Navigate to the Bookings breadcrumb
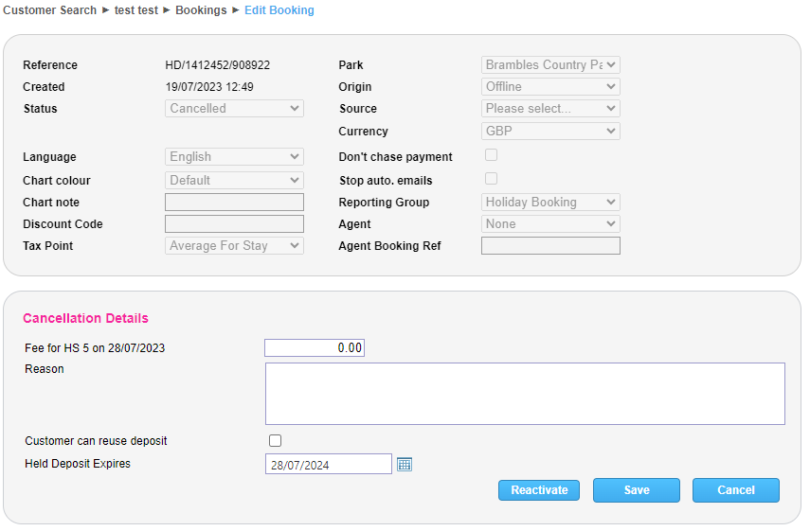This screenshot has height=531, width=810. pos(201,10)
